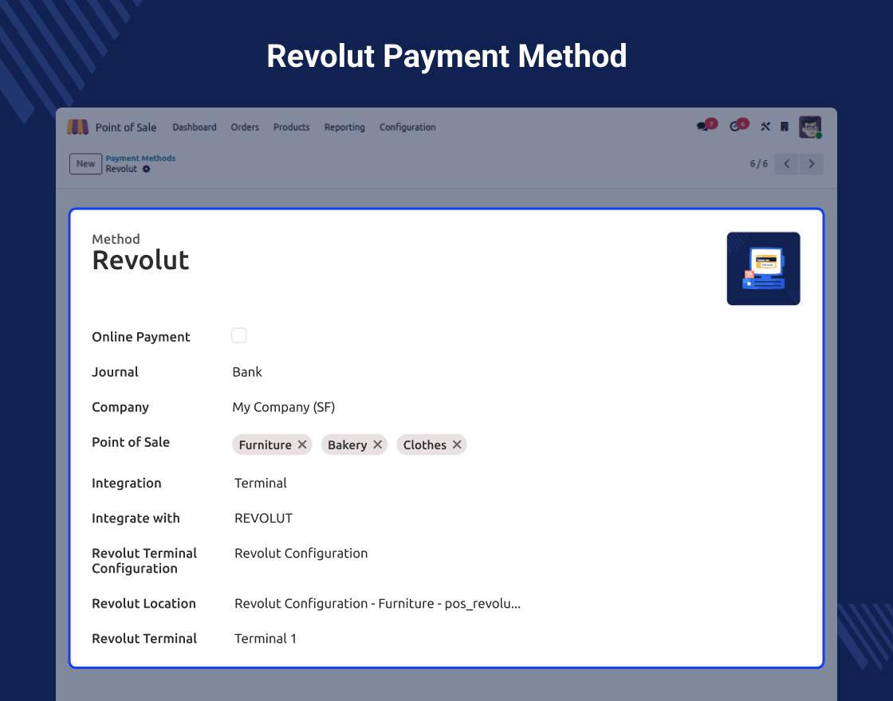Remove the Furniture tag
The image size is (893, 701).
tap(302, 444)
